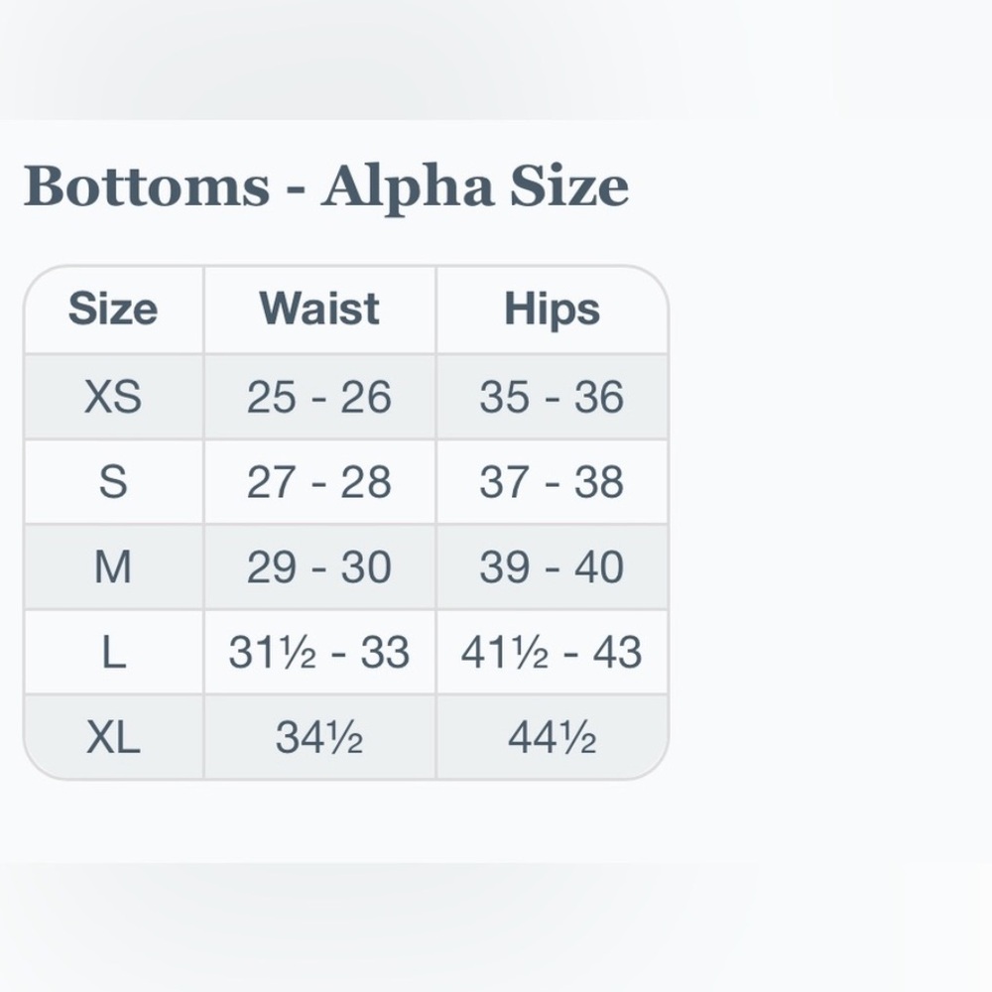Viewport: 992px width, 992px height.
Task: Select the Hips column header
Action: 552,310
